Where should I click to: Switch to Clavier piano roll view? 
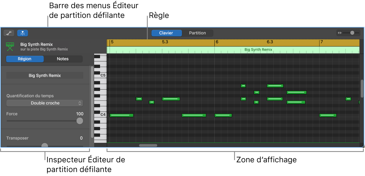tap(166, 33)
